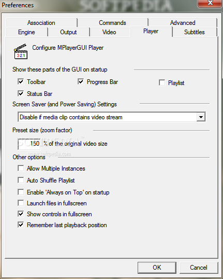Click the 'Preset size (zoom factor)' label
Screen dimensions: 223x279
pos(42,130)
